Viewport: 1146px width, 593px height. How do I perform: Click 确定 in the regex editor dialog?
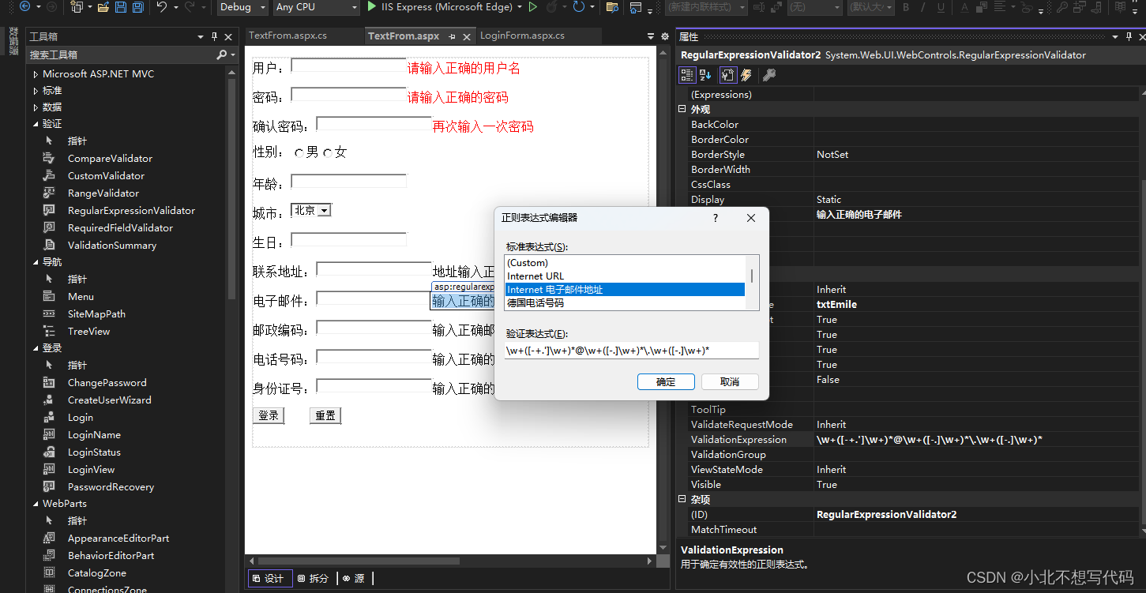coord(665,381)
